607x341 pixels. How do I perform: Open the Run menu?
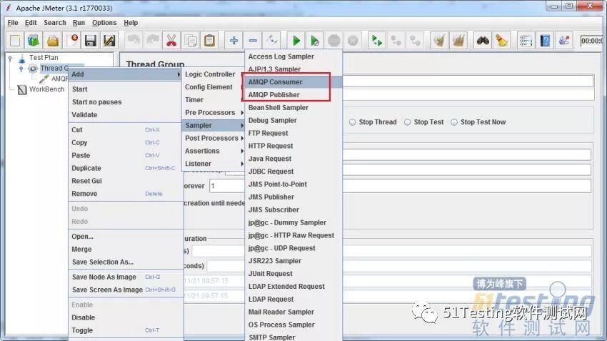click(79, 23)
